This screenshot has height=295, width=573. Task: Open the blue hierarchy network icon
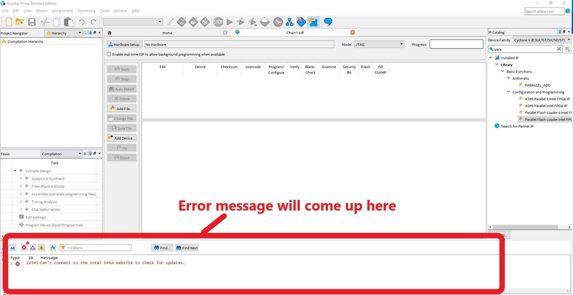(290, 22)
